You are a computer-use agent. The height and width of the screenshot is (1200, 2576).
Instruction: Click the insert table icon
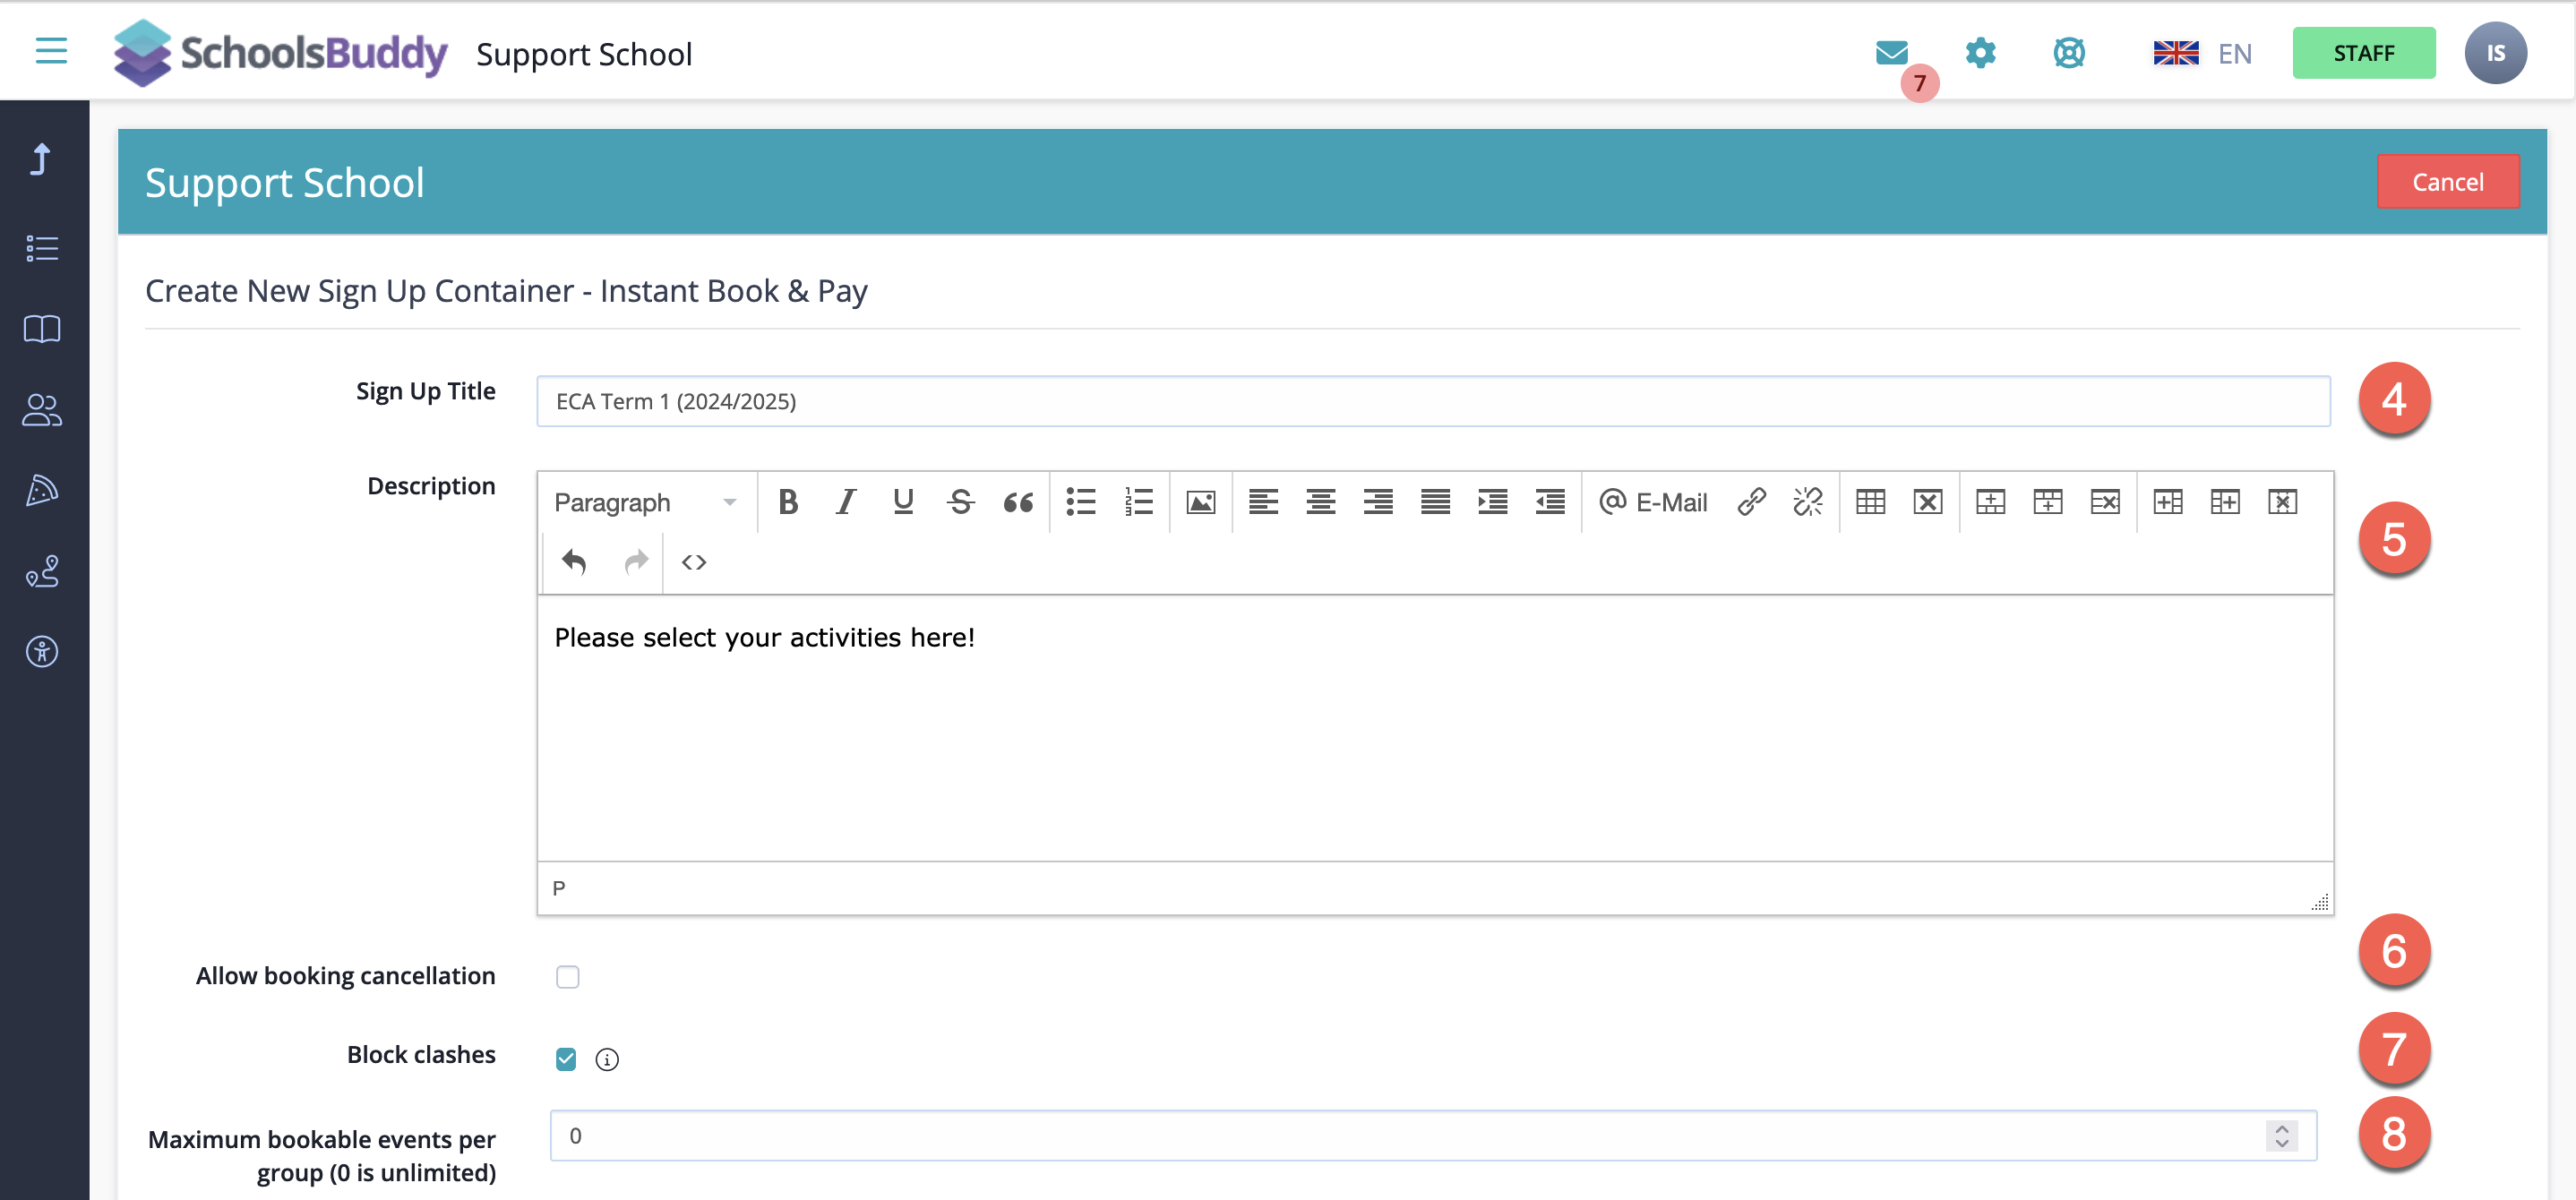point(1870,502)
